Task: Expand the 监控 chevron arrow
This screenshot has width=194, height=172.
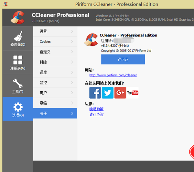Action: [72, 83]
